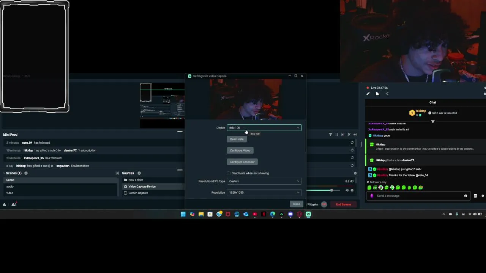
Task: Click the Deactivate button
Action: [237, 139]
